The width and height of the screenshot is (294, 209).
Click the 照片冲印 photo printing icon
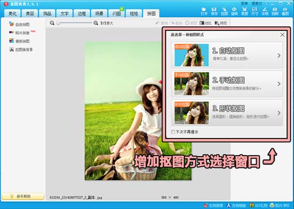tap(280, 206)
